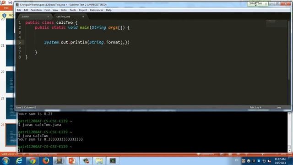The image size is (293, 165).
Task: Click format in String.format call
Action: (x=113, y=42)
